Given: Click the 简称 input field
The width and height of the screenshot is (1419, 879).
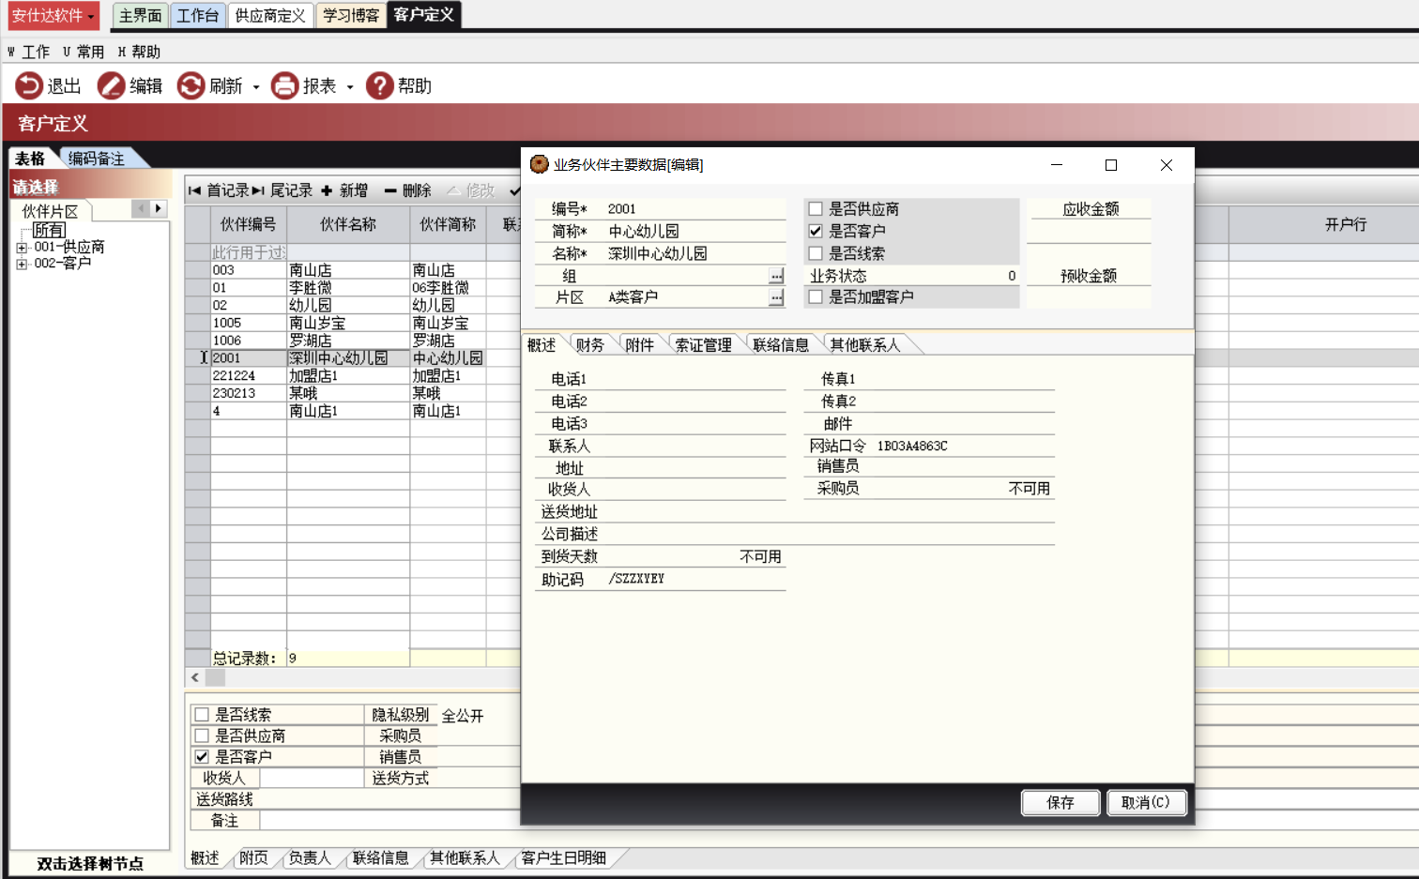Looking at the screenshot, I should (x=694, y=231).
